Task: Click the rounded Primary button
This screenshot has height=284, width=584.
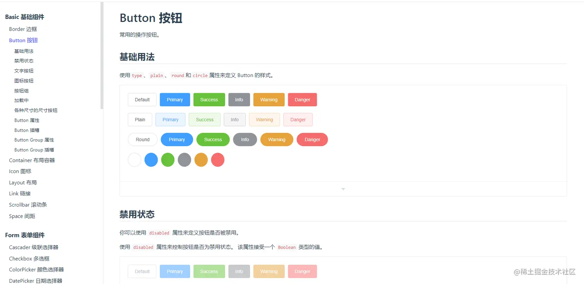Action: 177,139
